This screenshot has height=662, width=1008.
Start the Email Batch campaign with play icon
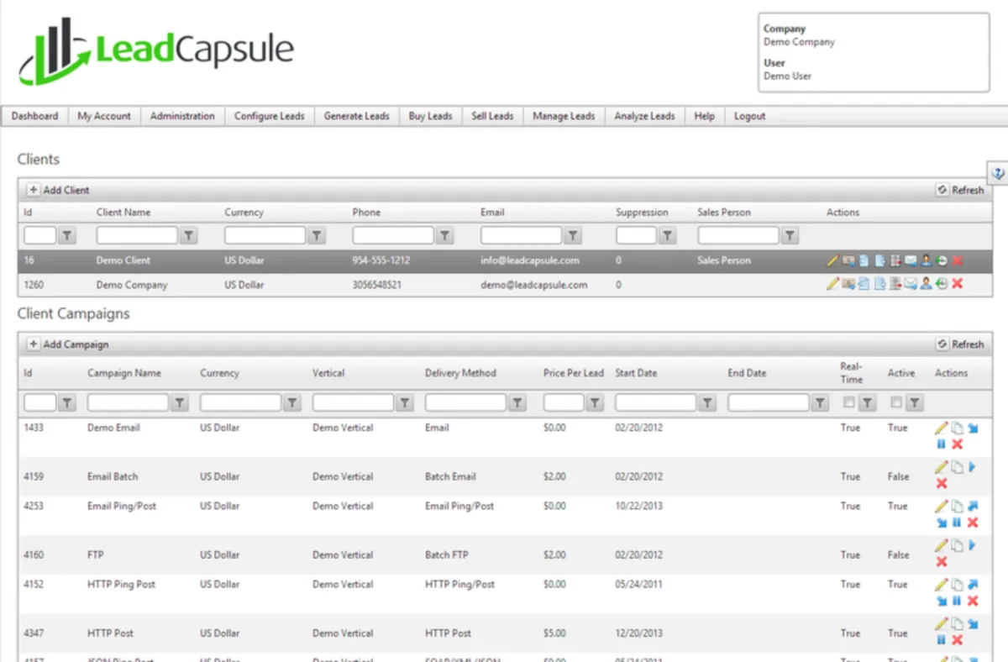pos(973,467)
